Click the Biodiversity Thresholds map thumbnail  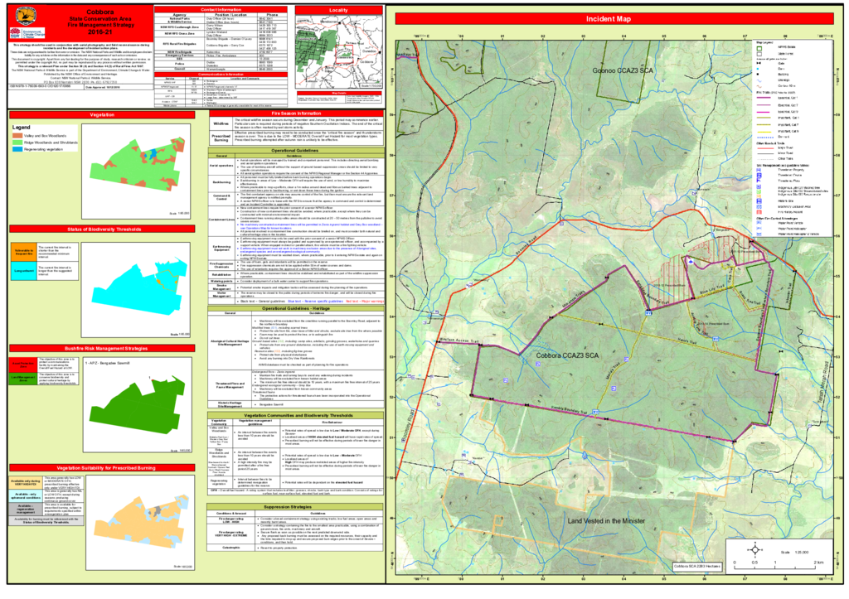coord(136,289)
